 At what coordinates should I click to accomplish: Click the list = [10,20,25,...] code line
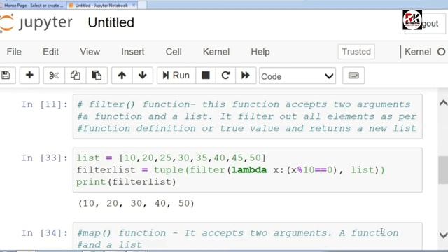click(x=171, y=158)
